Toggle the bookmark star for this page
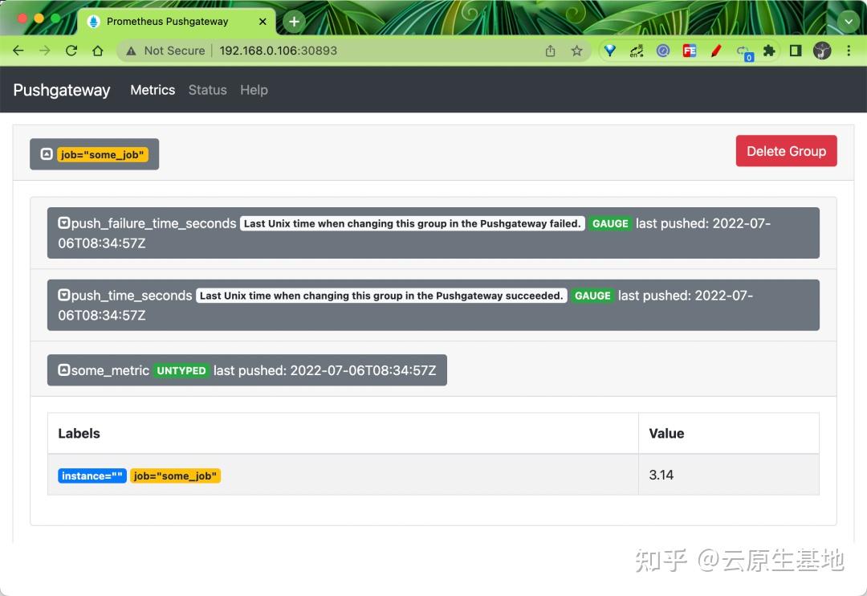 (576, 50)
